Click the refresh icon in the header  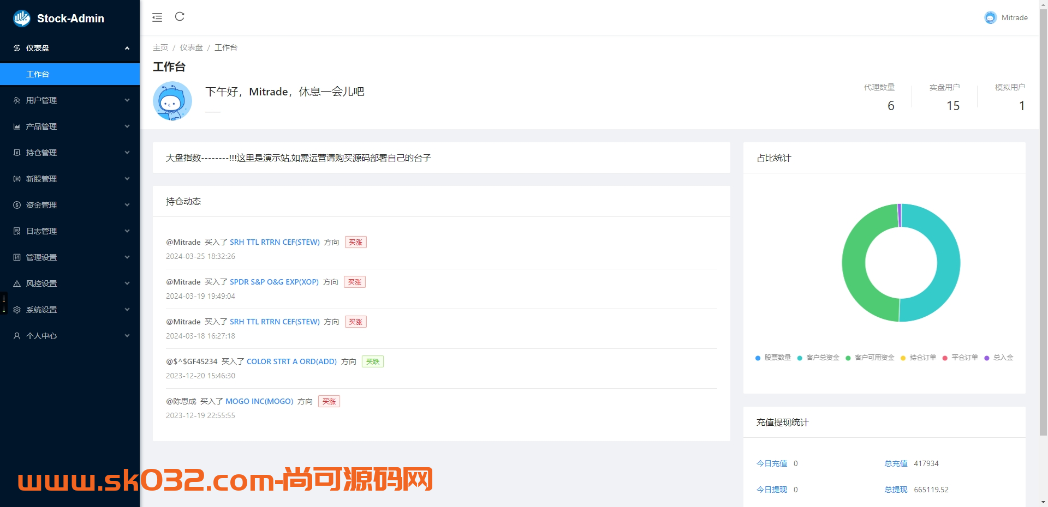(180, 17)
